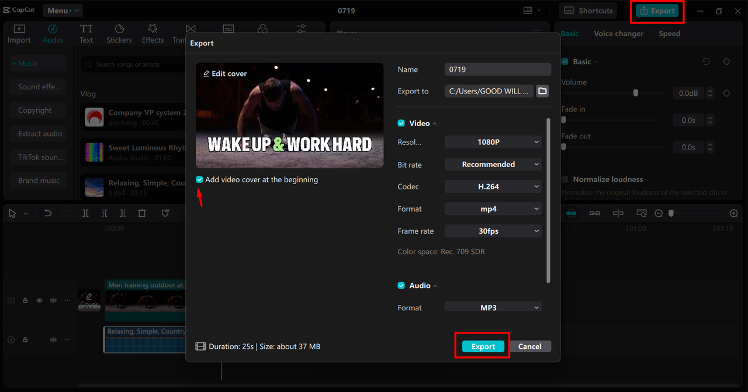Enable Normalize loudness
Screen dimensions: 748x392
(x=565, y=179)
